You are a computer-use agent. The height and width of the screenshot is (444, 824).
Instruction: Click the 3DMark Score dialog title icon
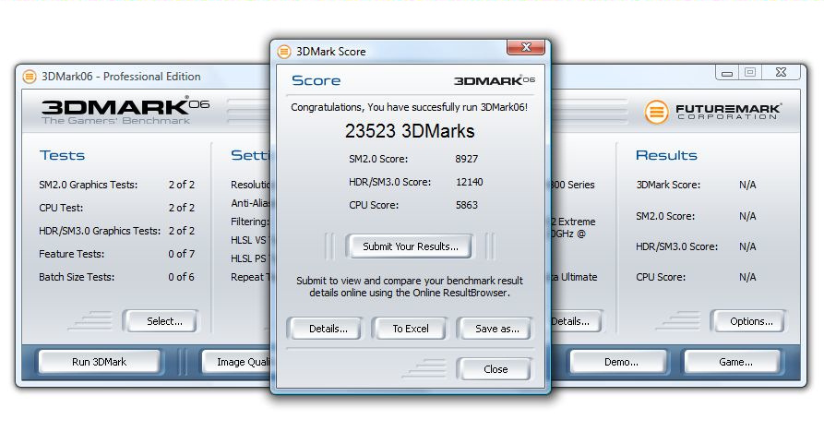click(x=284, y=52)
